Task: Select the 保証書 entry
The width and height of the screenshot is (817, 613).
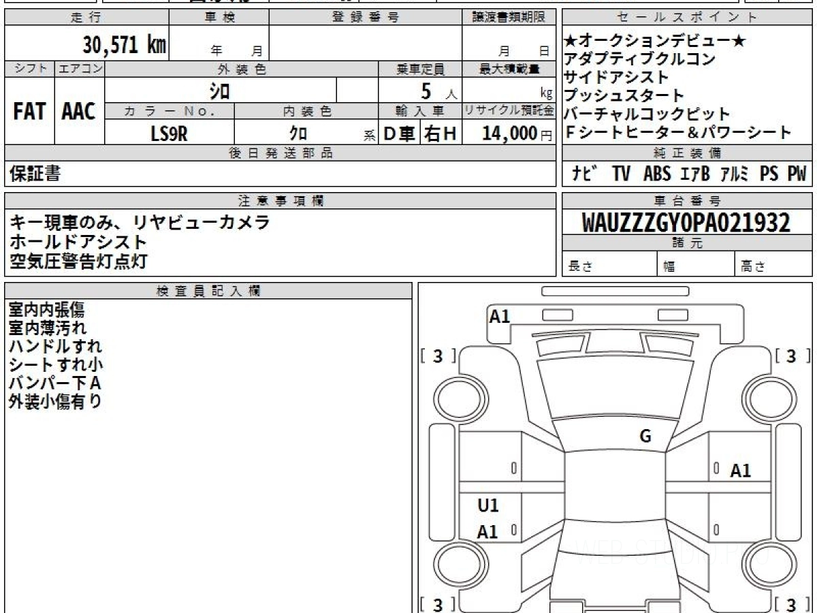Action: tap(35, 174)
